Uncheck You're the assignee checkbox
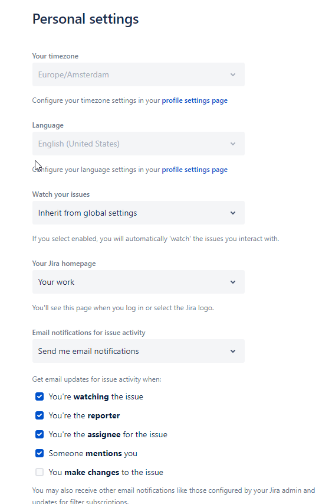This screenshot has width=332, height=504. 40,434
